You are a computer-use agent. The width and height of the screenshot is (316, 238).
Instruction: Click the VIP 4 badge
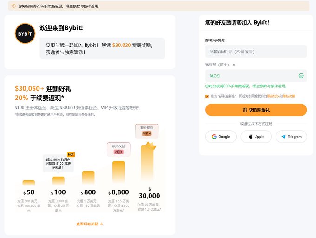(x=147, y=133)
